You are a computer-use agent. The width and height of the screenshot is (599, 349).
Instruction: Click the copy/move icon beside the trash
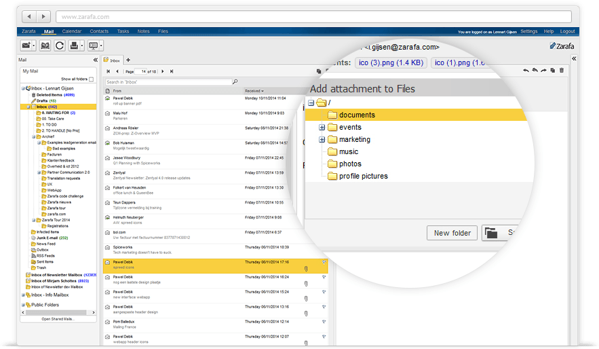552,71
